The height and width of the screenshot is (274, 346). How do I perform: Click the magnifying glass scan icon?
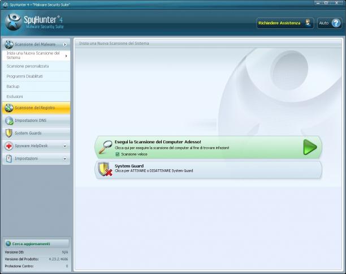tap(105, 147)
